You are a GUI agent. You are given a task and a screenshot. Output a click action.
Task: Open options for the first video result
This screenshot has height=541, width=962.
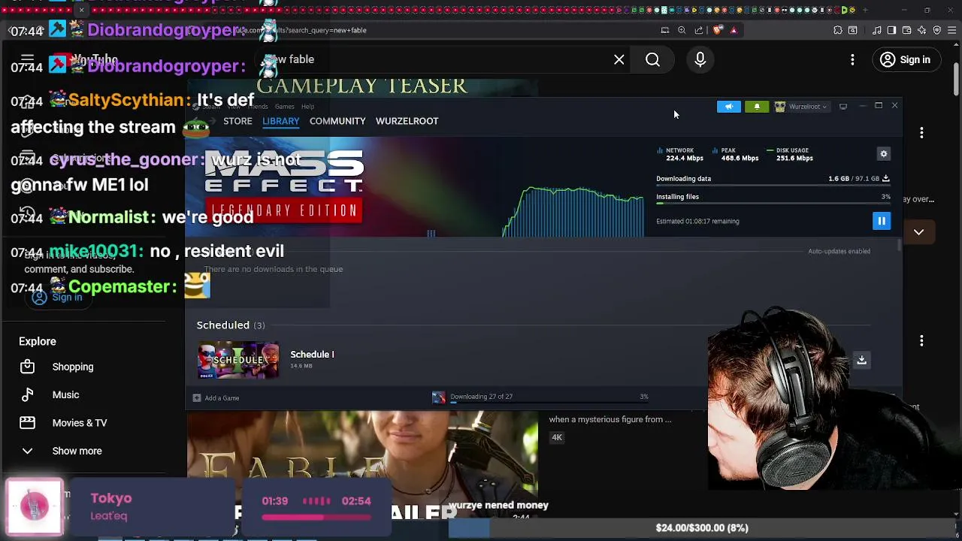click(921, 132)
